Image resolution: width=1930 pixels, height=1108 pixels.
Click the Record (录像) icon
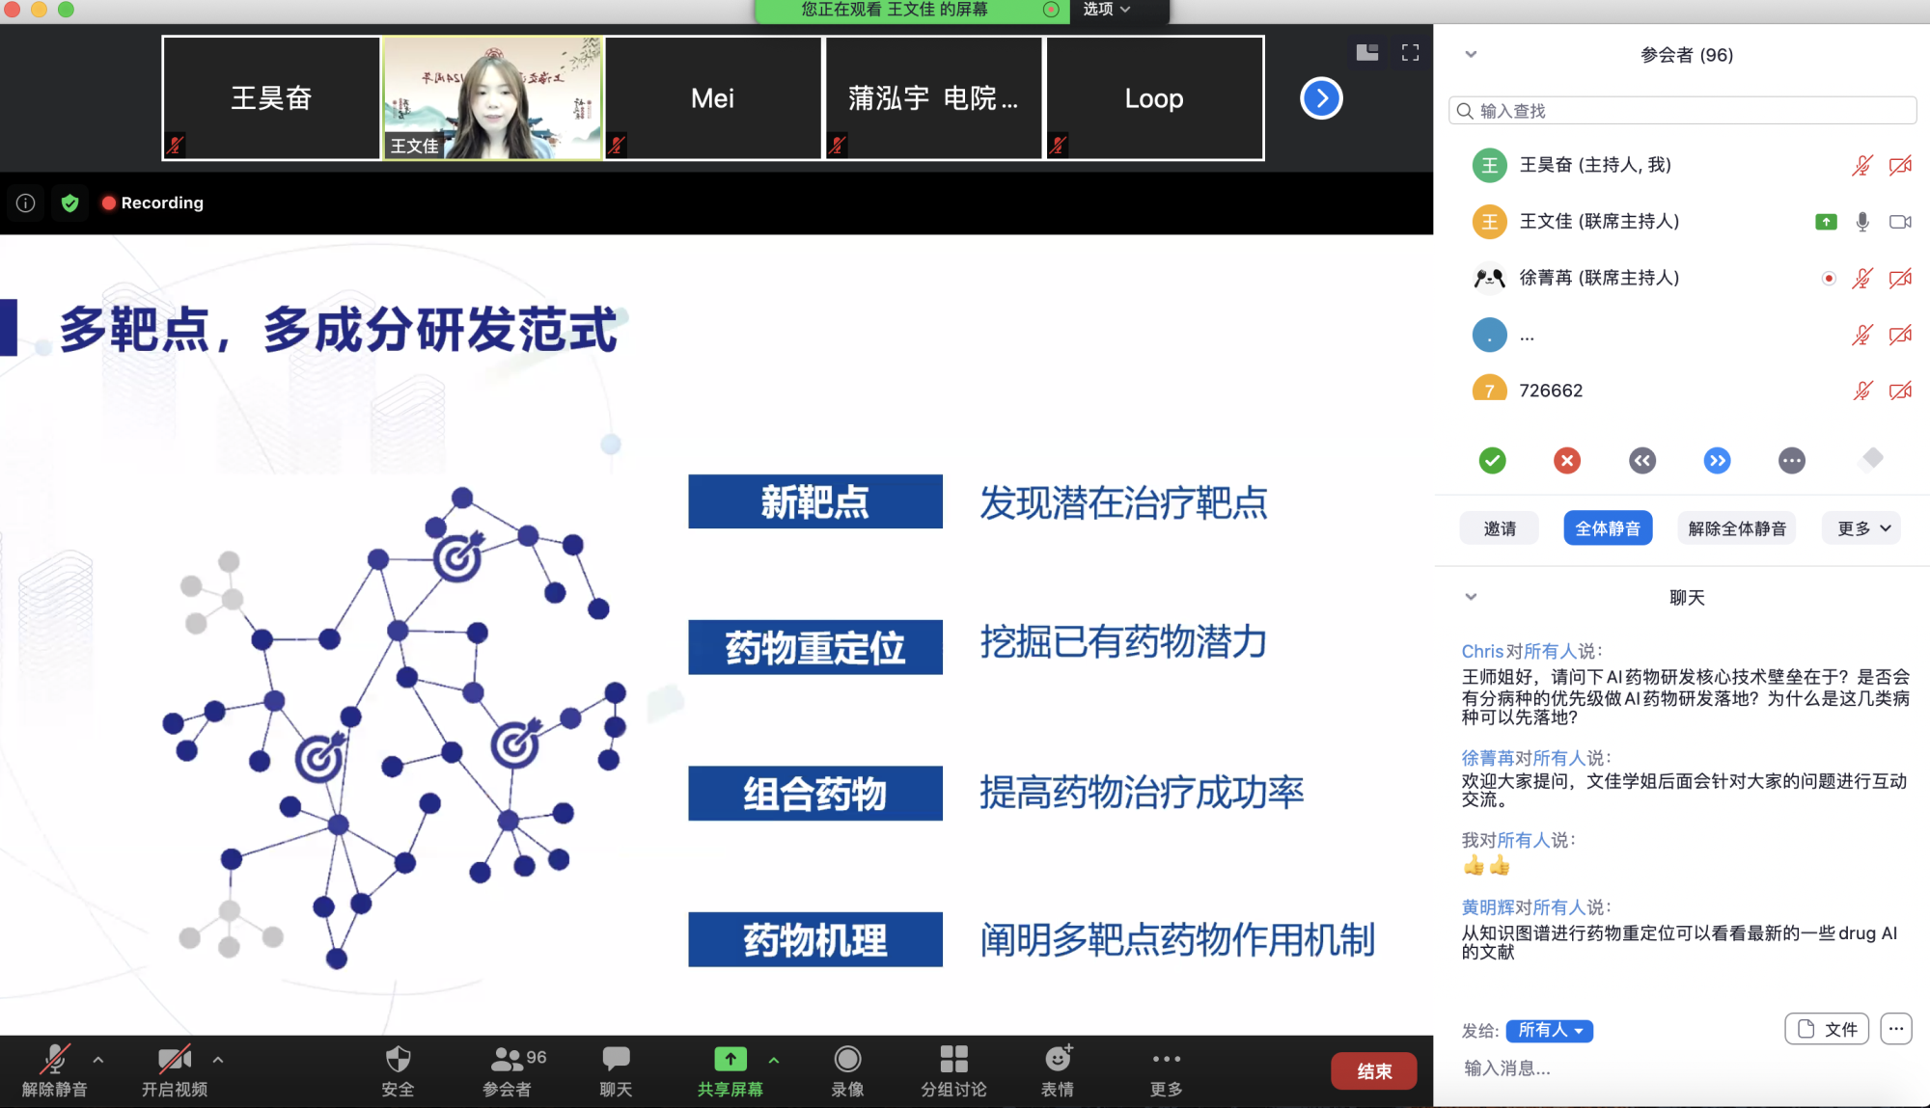pyautogui.click(x=847, y=1060)
